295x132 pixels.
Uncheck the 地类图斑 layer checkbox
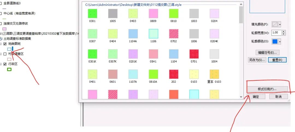click(x=5, y=44)
